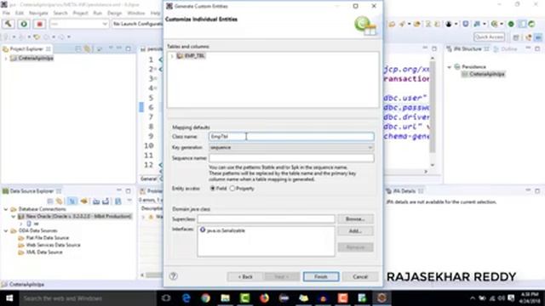This screenshot has width=545, height=306.
Task: Select Web Services Data Source
Action: tap(49, 245)
